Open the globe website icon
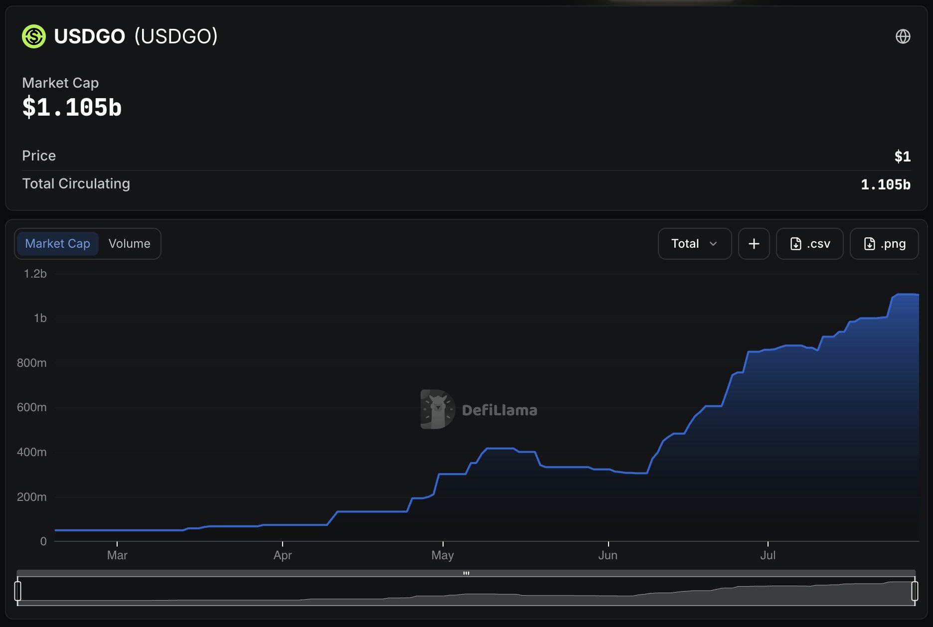 tap(903, 36)
